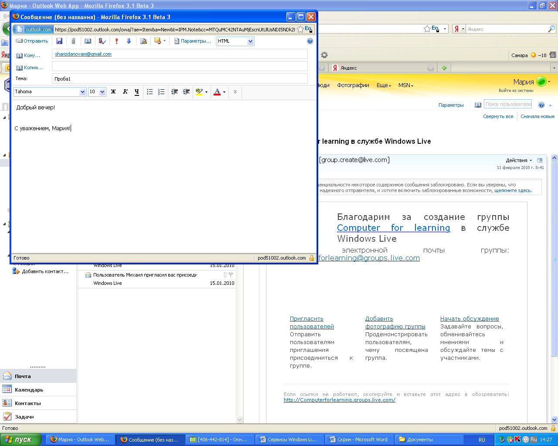
Task: Check names with the person checkmark icon
Action: click(x=102, y=41)
